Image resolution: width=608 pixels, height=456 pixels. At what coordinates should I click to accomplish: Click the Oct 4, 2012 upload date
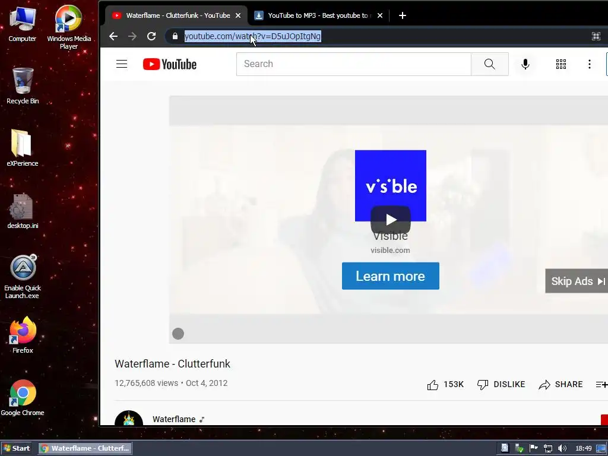click(x=207, y=383)
